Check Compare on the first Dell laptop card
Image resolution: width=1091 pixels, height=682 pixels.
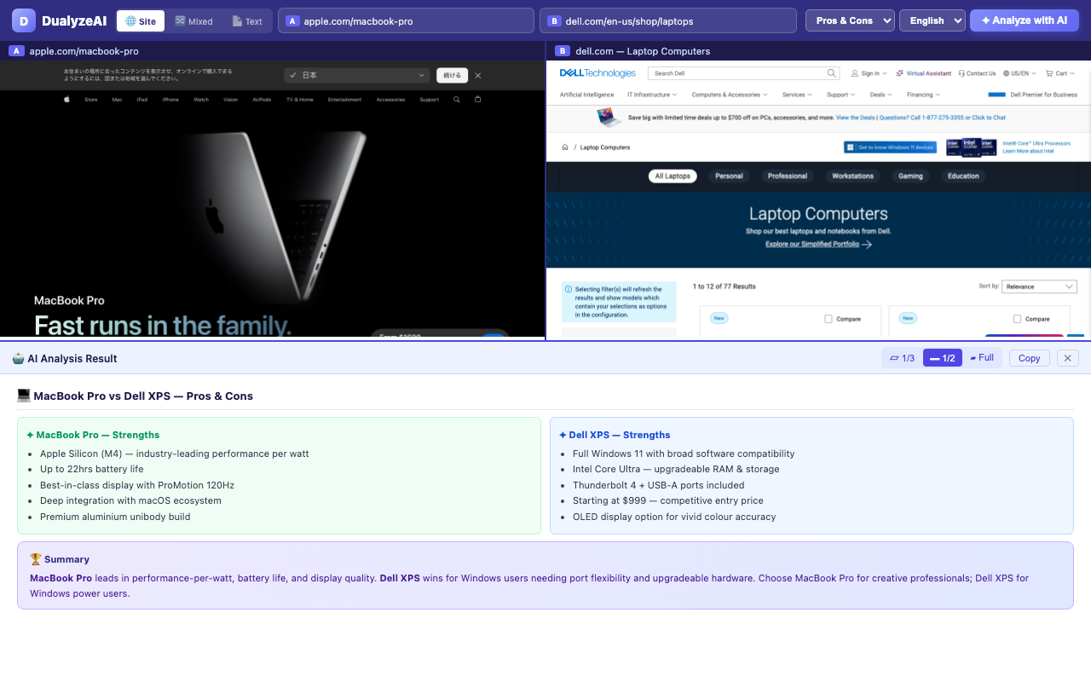(828, 319)
